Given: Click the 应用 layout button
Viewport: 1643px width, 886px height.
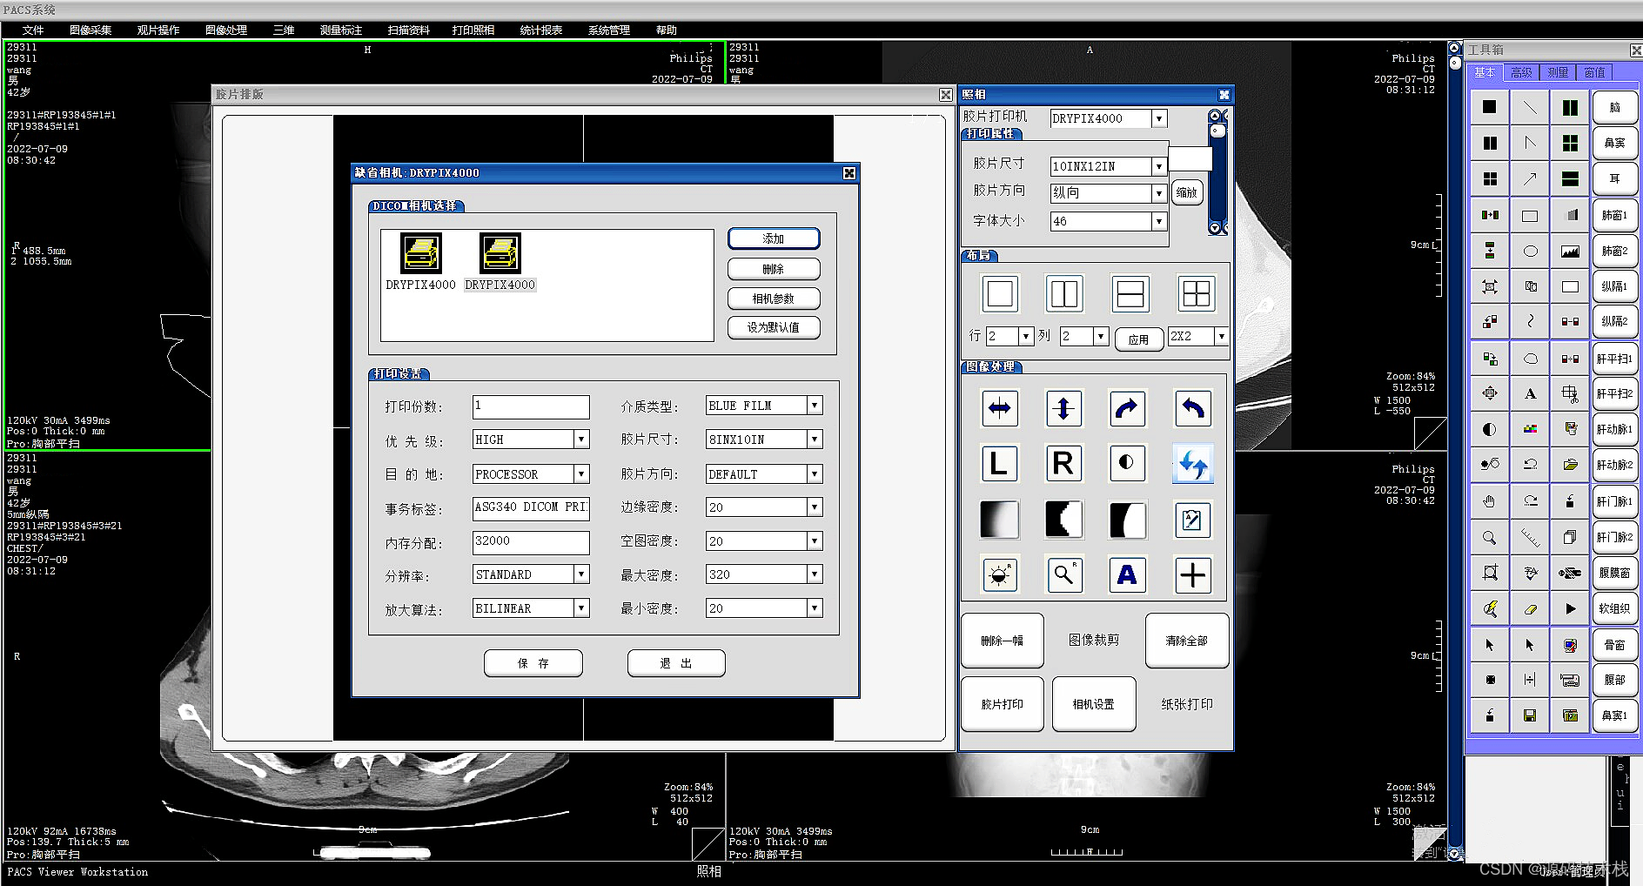Looking at the screenshot, I should (x=1139, y=339).
